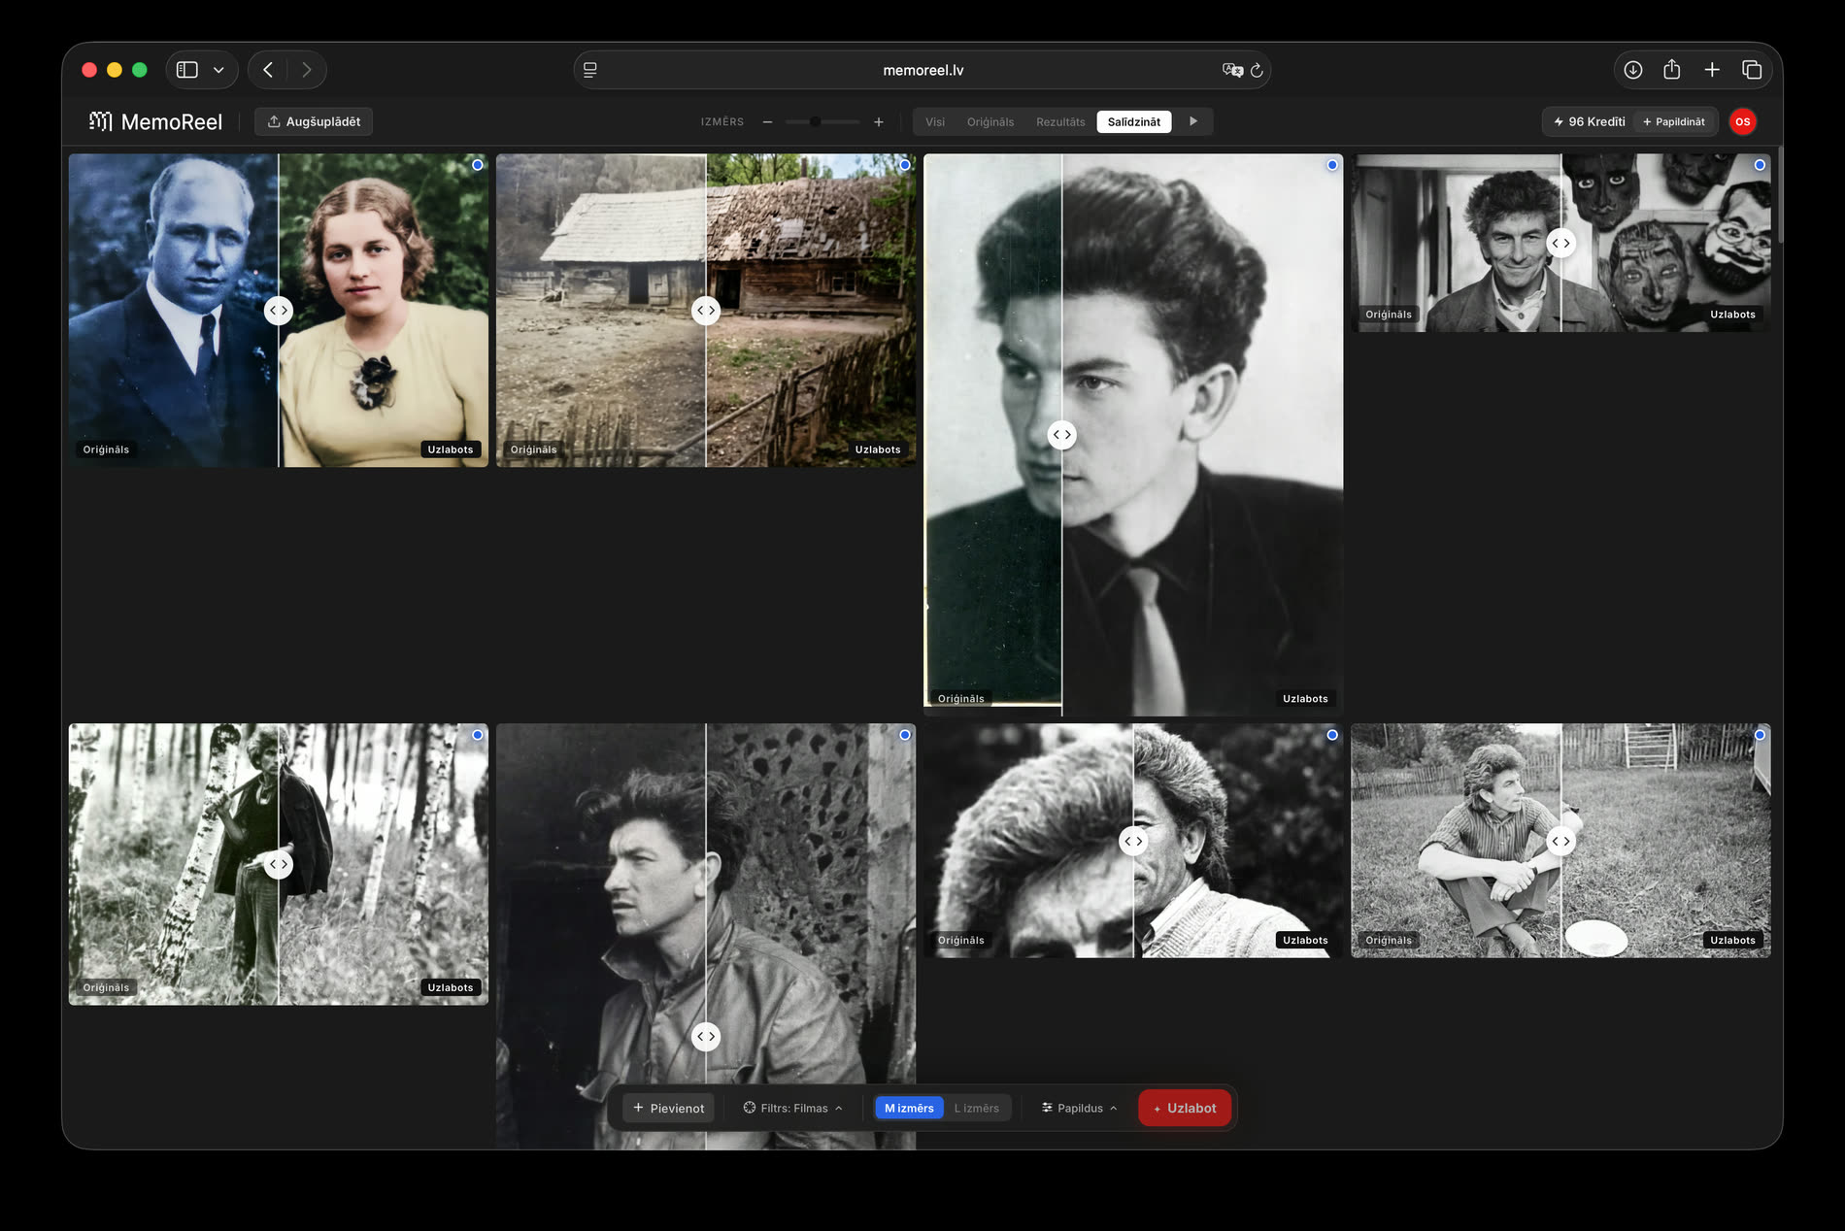Screen dimensions: 1845x1231
Task: Click the Augšuplādēt upload button
Action: (314, 121)
